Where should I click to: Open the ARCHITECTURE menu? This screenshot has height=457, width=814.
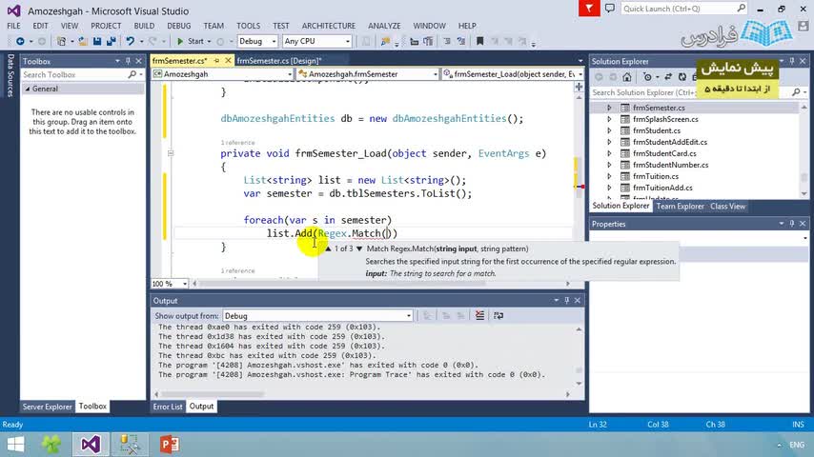tap(329, 26)
